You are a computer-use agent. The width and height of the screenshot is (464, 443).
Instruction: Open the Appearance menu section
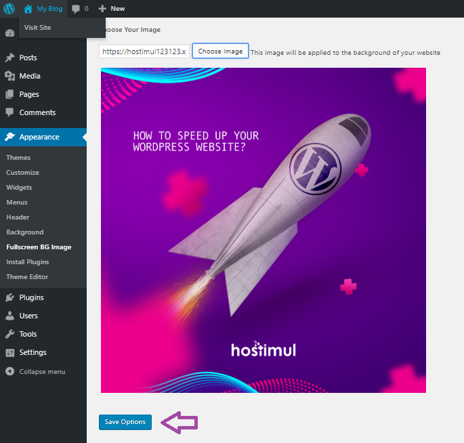tap(39, 137)
